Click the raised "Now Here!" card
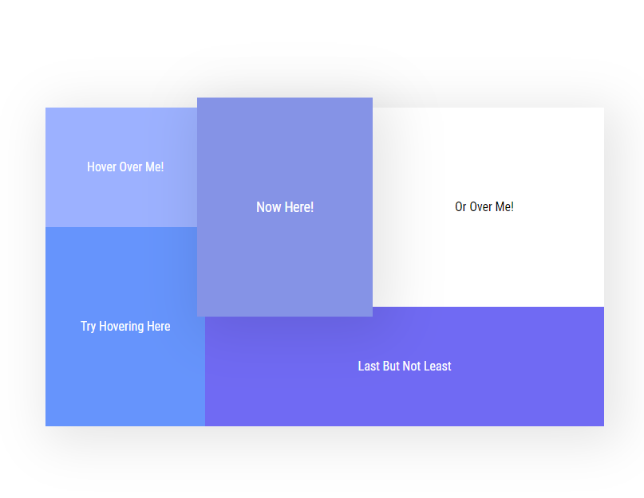Screen dimensions: 644x498 284,206
